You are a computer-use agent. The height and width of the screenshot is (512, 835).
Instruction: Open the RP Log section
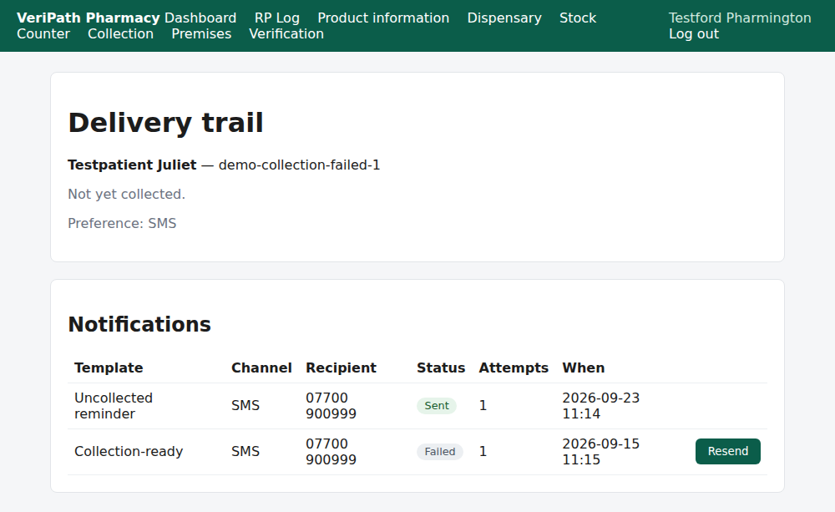tap(277, 18)
